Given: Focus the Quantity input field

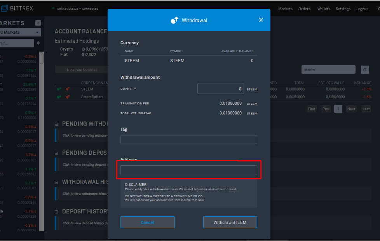Looking at the screenshot, I should click(221, 88).
